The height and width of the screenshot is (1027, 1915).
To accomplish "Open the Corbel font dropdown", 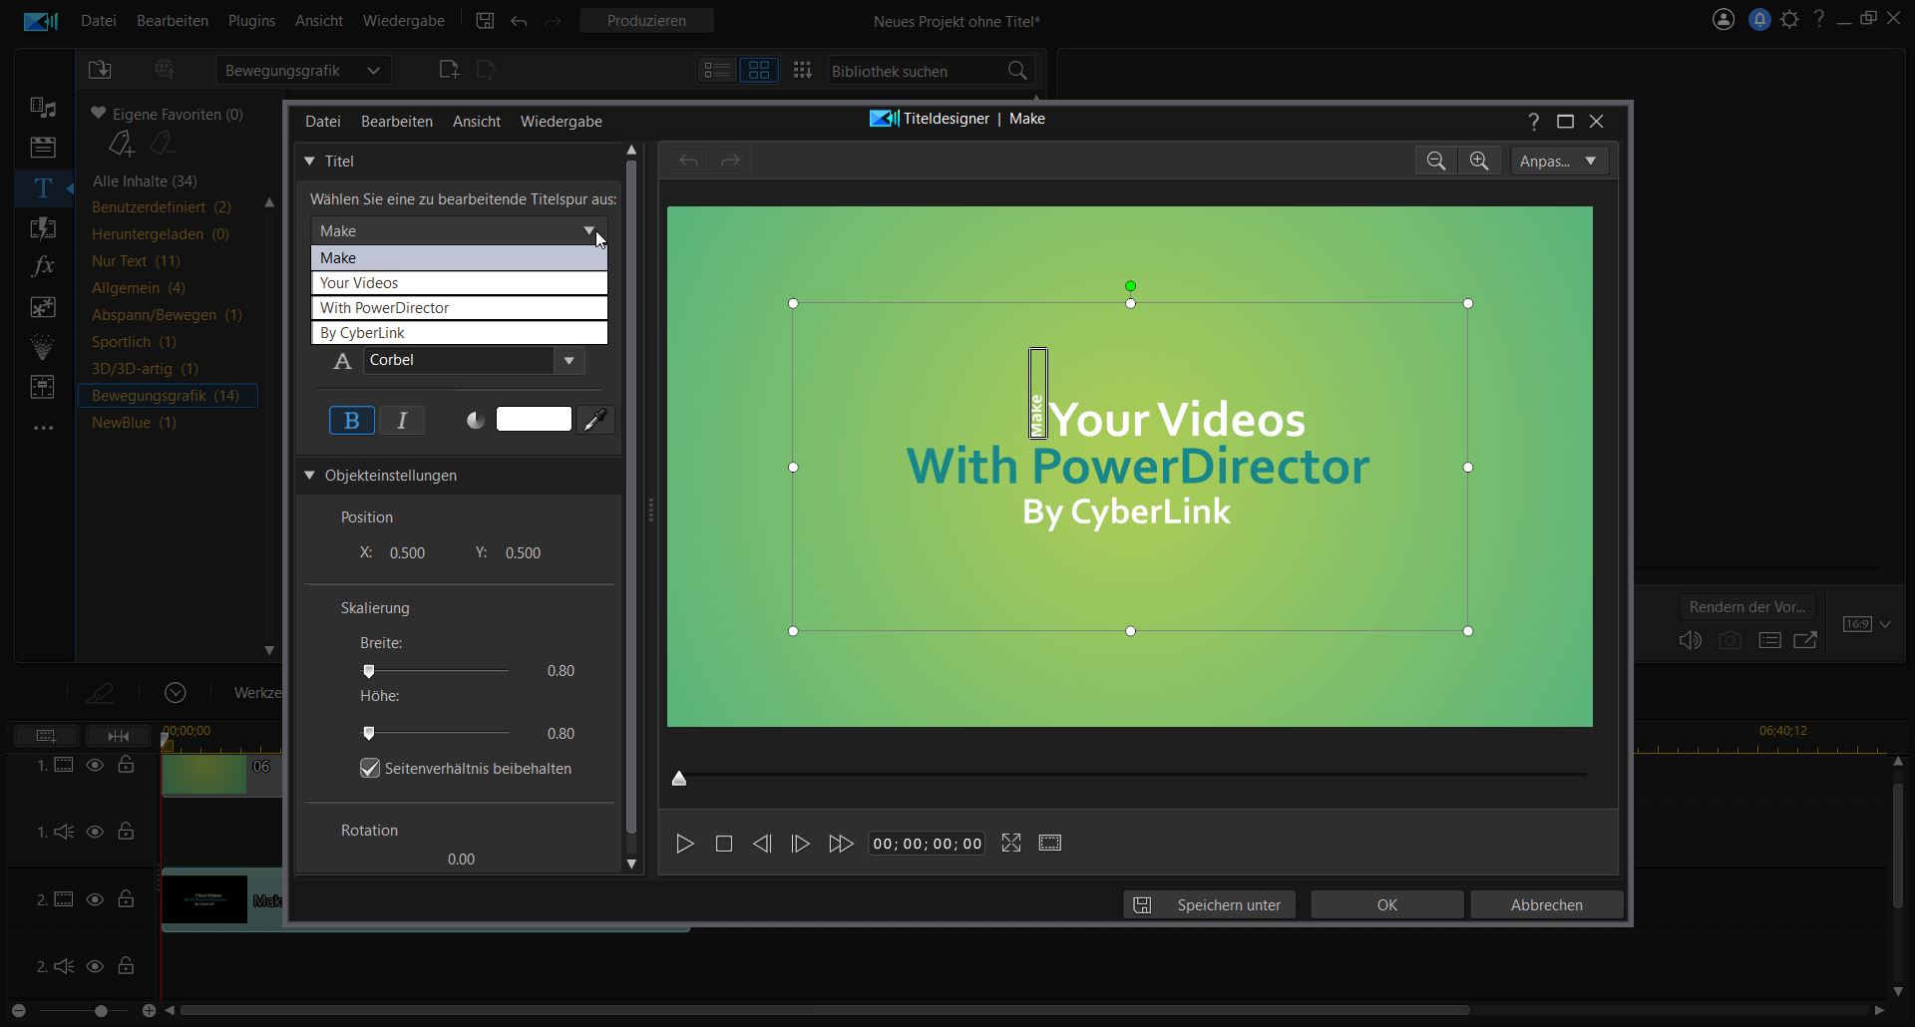I will point(570,361).
